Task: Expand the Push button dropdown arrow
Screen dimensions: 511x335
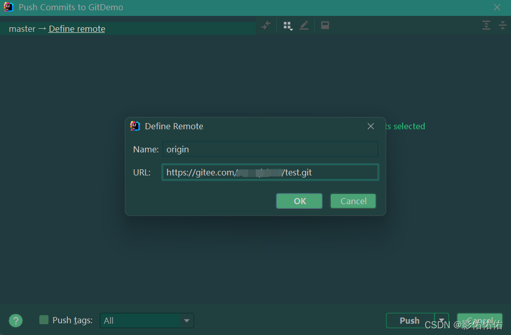Action: (x=442, y=320)
